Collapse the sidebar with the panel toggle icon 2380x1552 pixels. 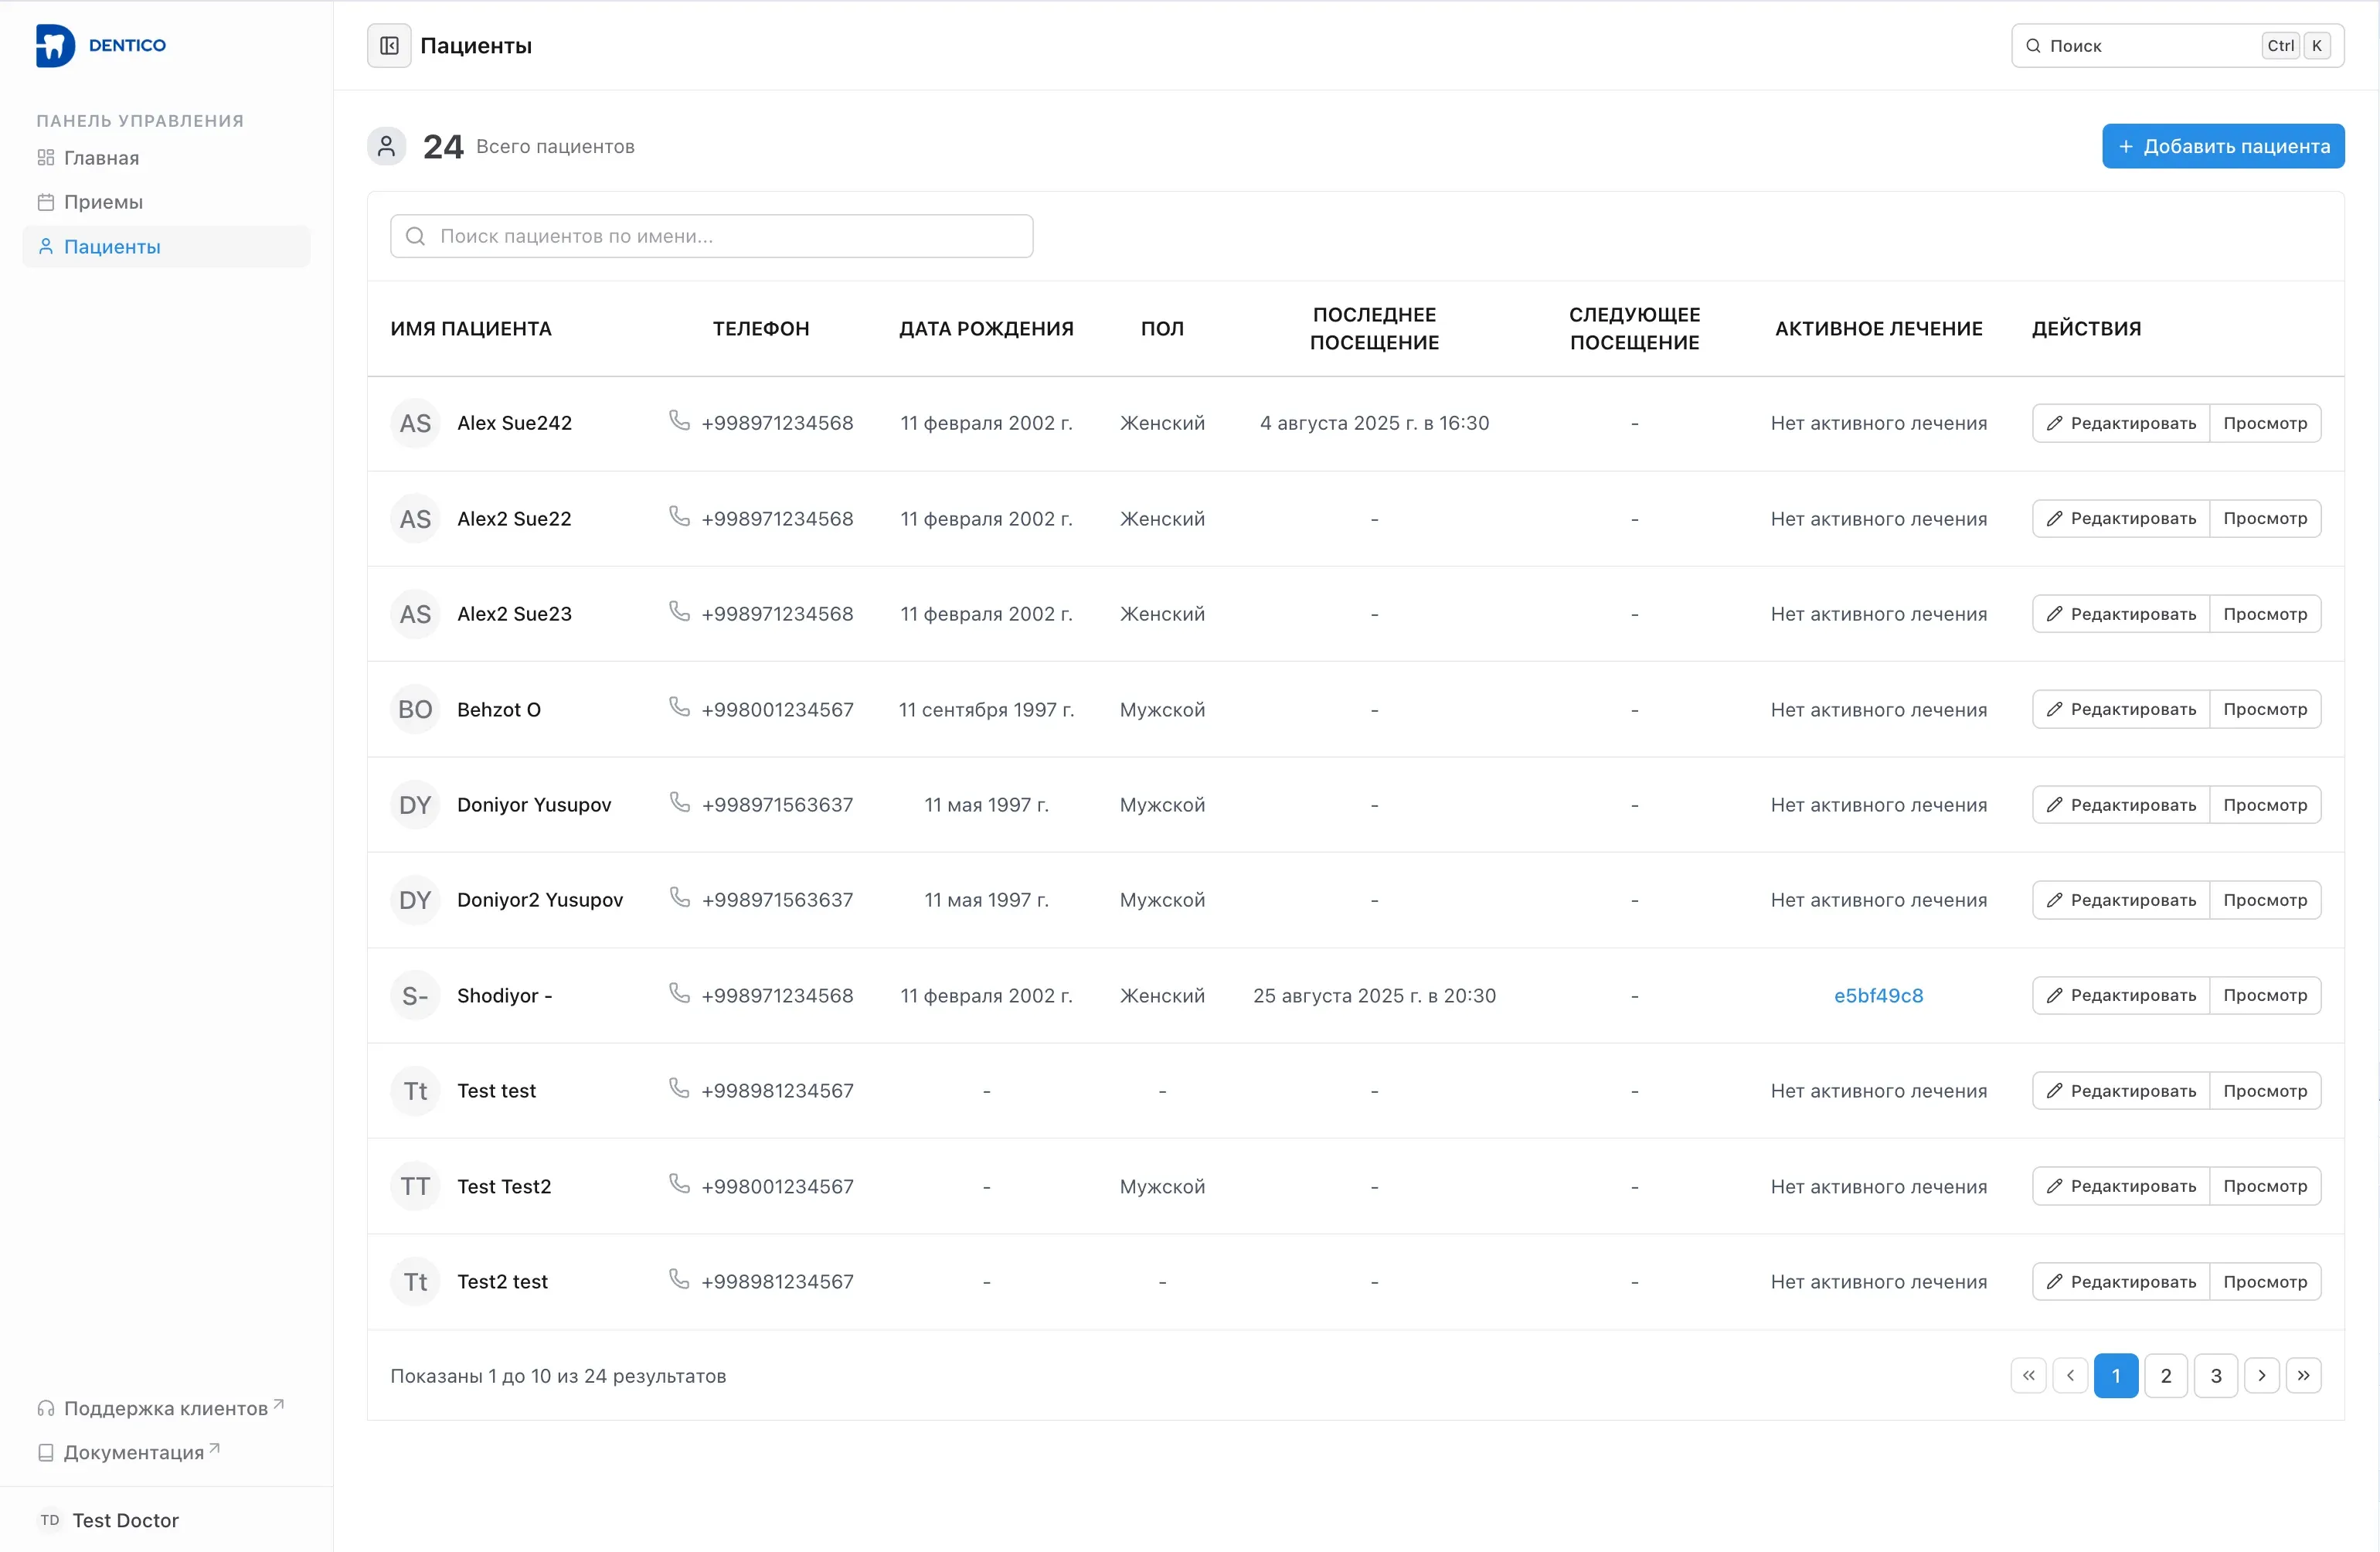(x=389, y=46)
